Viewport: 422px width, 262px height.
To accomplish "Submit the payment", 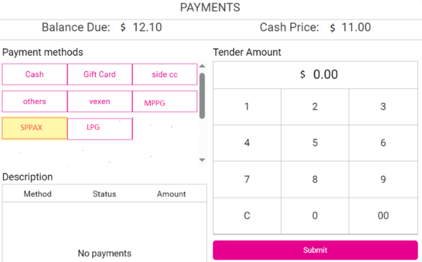I will [x=315, y=250].
